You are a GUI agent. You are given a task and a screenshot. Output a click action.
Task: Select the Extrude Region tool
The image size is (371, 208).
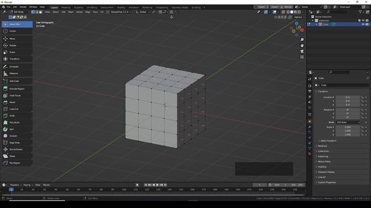[x=17, y=89]
